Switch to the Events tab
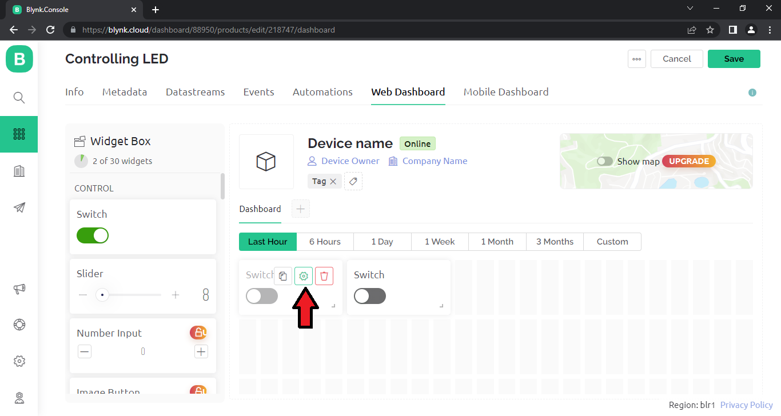781x416 pixels. 258,92
